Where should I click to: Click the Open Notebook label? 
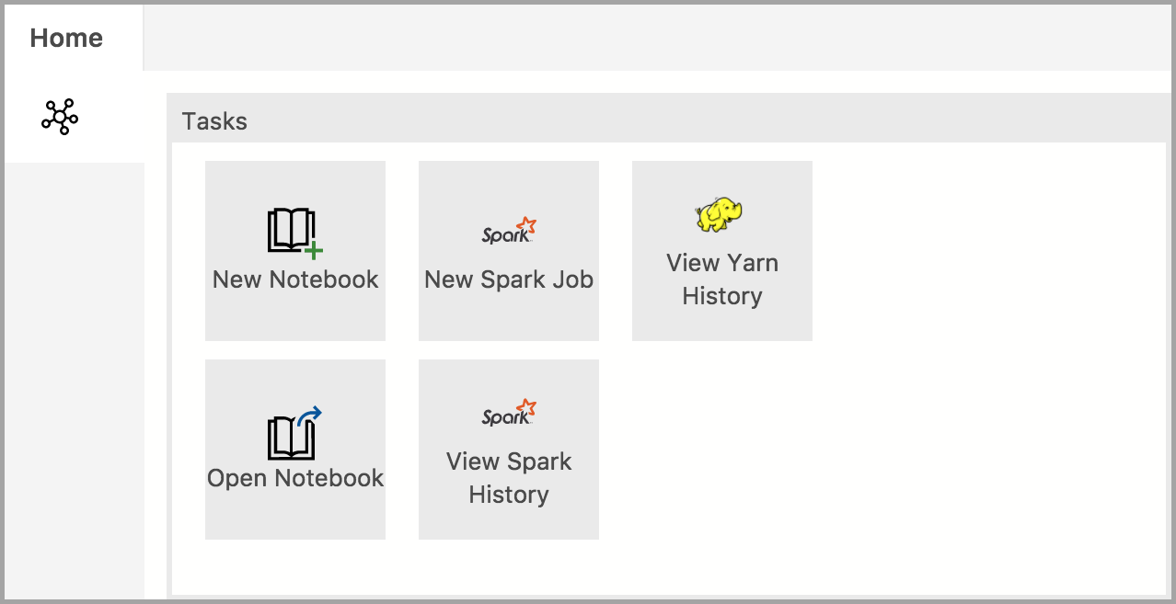coord(295,478)
